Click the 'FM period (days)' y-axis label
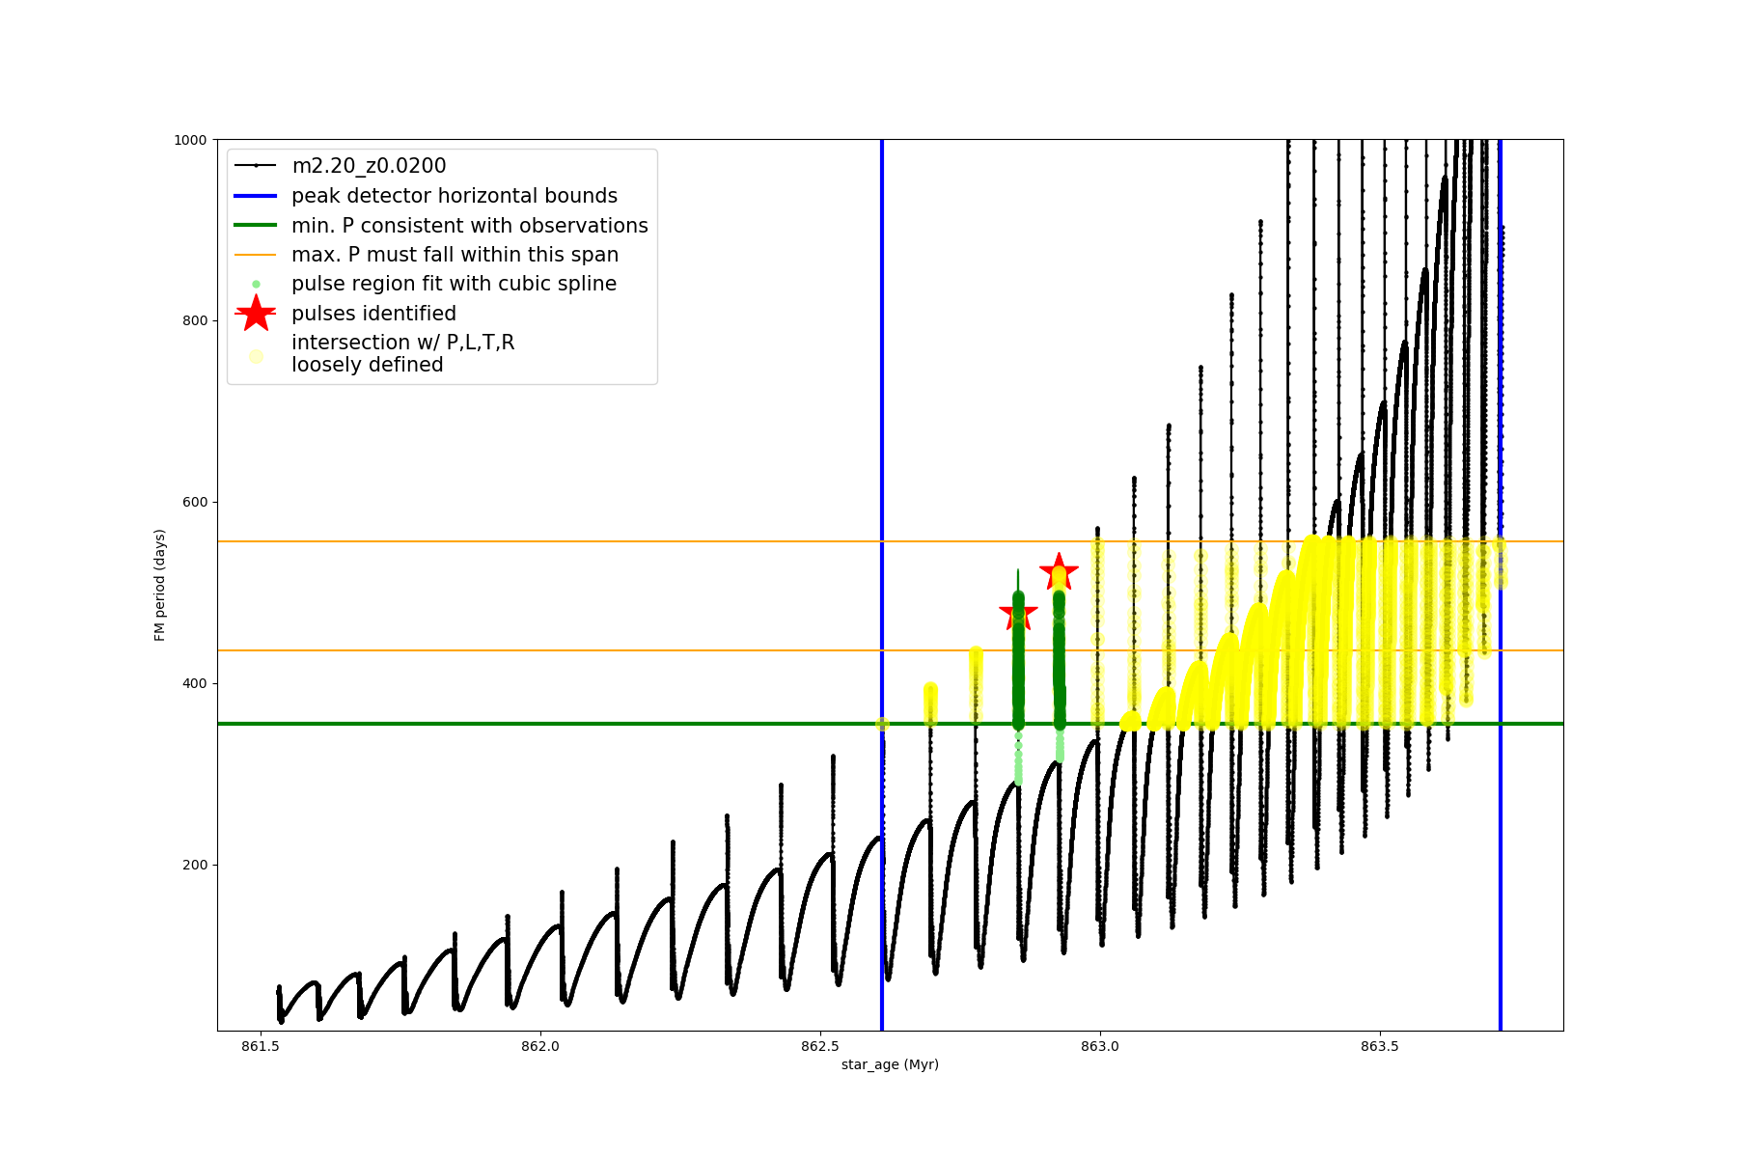1737x1158 pixels. [x=160, y=585]
